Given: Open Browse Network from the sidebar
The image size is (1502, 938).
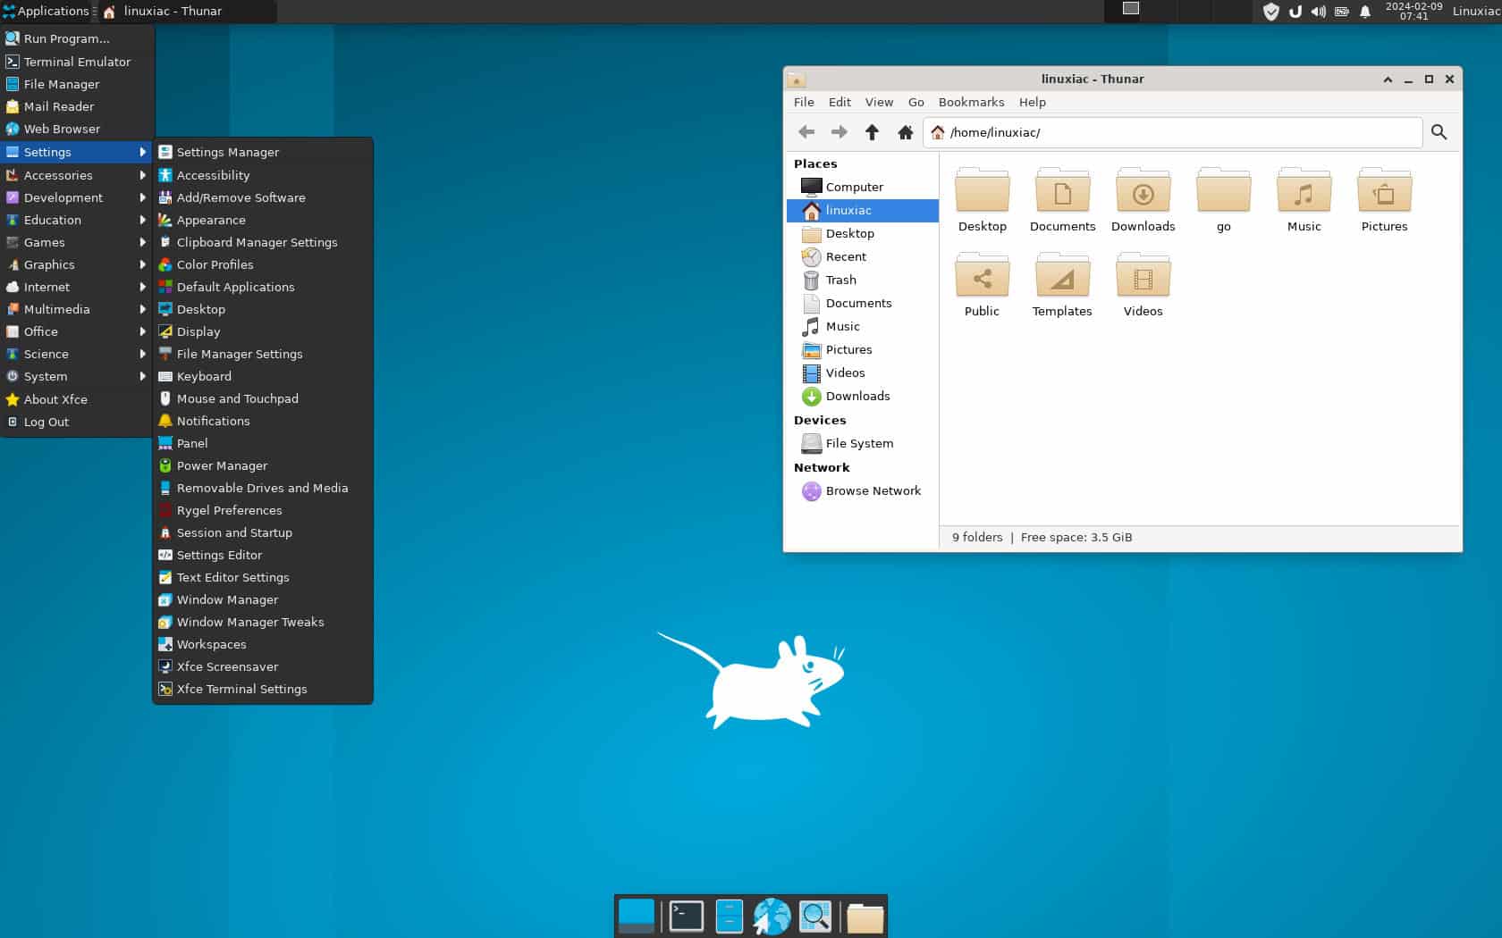Looking at the screenshot, I should point(873,490).
